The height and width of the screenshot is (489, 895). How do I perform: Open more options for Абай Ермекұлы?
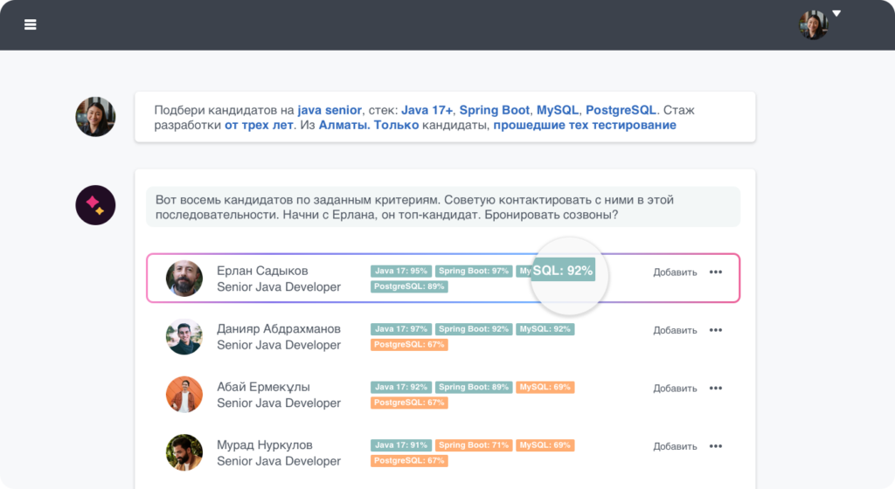point(716,388)
